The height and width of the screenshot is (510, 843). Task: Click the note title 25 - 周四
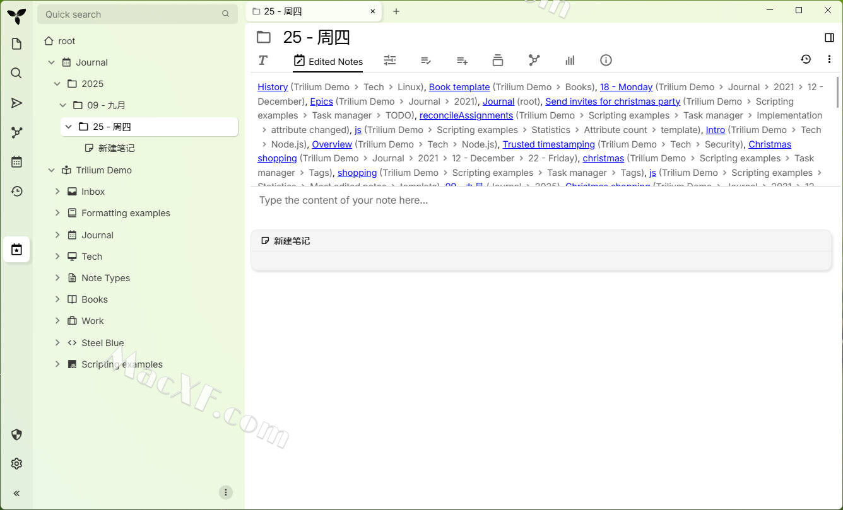coord(316,37)
